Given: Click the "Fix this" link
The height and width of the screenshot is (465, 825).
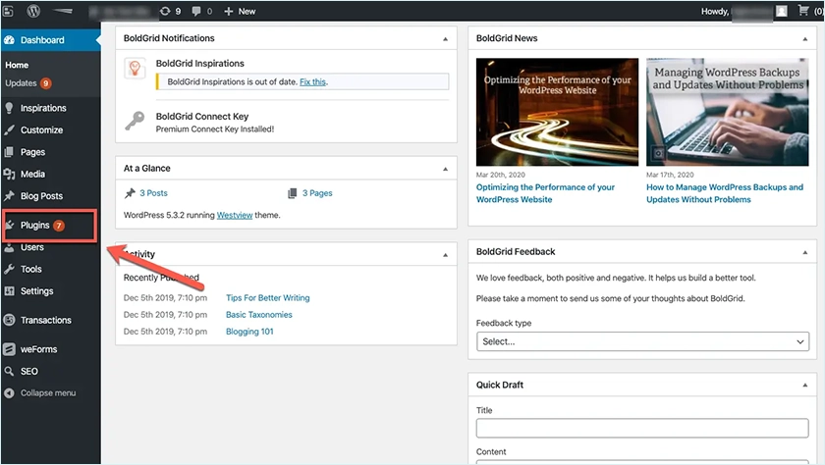Looking at the screenshot, I should click(x=312, y=81).
